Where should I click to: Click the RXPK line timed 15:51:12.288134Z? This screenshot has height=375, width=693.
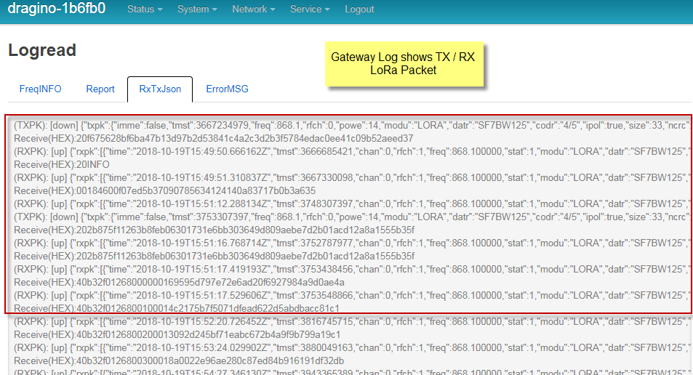352,204
